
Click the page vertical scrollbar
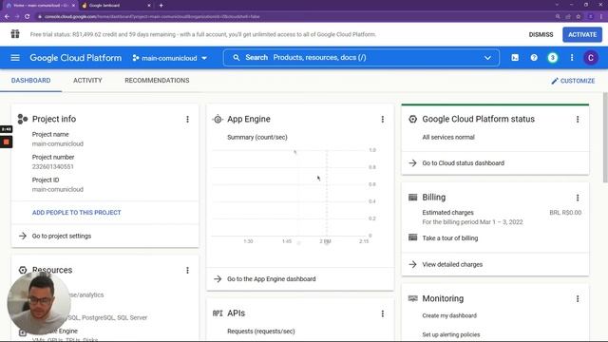(x=605, y=137)
